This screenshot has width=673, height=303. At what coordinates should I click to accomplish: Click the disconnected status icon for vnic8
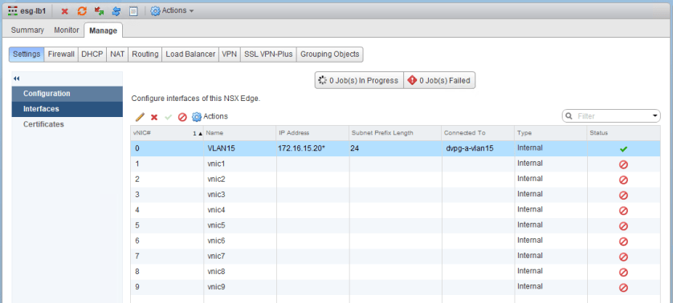[x=624, y=273]
